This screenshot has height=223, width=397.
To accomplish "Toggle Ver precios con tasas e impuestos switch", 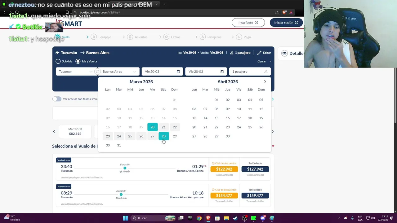I will pos(57,99).
